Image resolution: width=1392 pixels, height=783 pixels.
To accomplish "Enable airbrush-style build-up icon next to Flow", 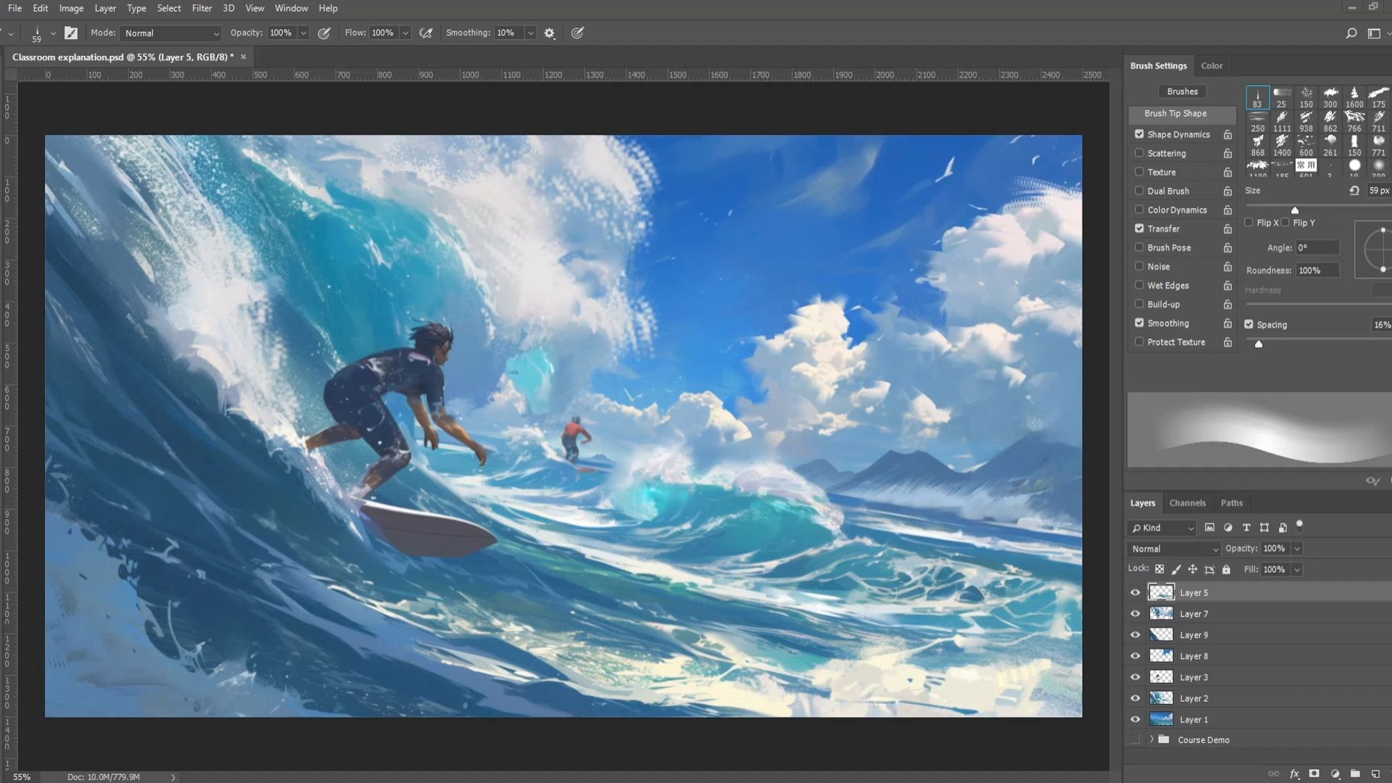I will click(x=426, y=33).
